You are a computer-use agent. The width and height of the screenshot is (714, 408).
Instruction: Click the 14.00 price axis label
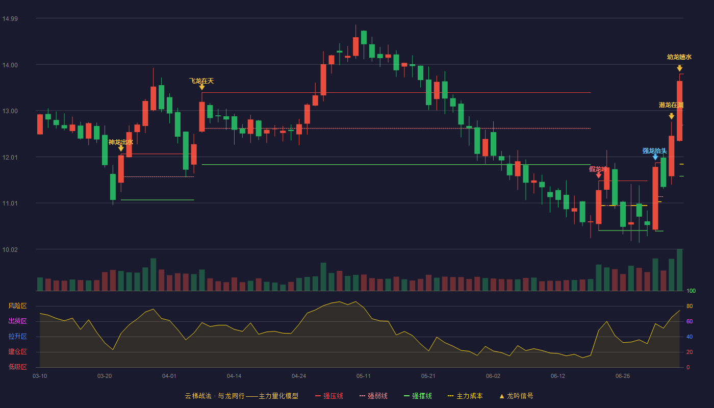click(10, 65)
